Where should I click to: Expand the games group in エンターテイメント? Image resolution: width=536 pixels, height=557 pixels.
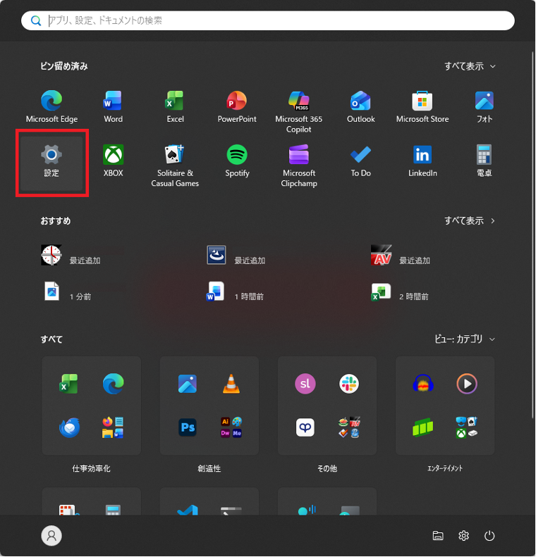(467, 427)
